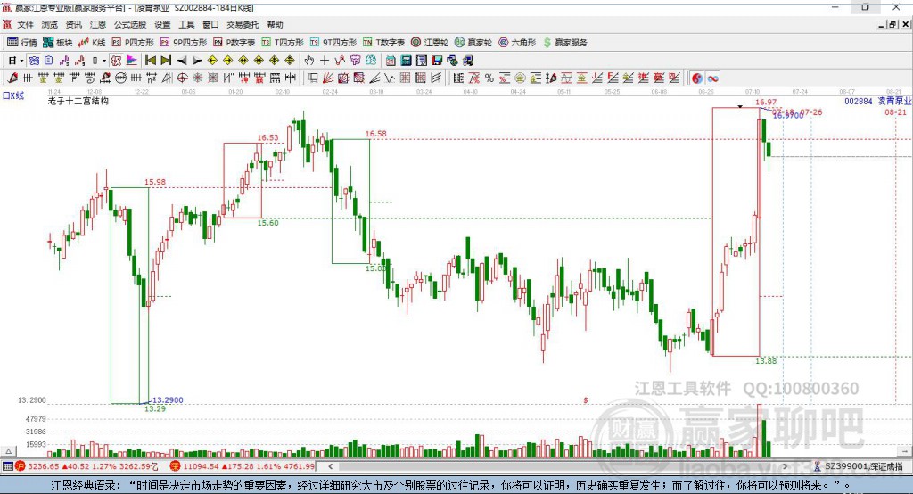Viewport: 913px width, 494px height.
Task: Click the three parallel lines icon
Action: (436, 78)
